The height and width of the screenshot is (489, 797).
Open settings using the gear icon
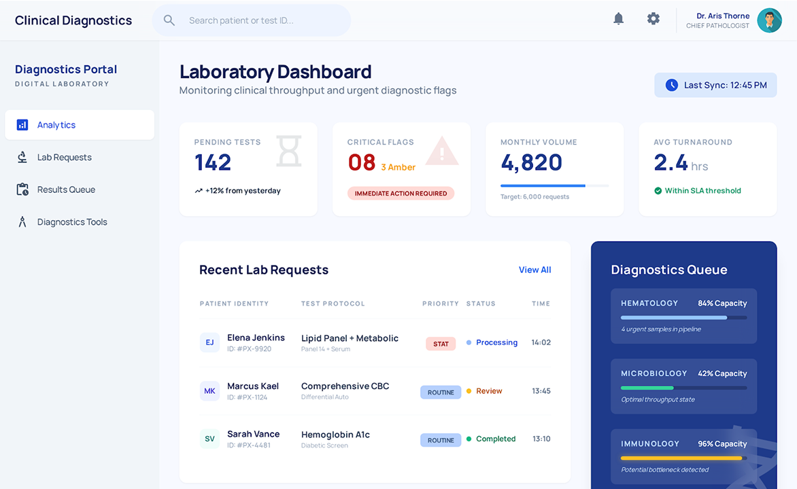tap(653, 18)
